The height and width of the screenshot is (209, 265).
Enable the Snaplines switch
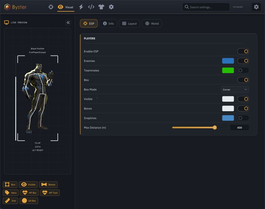pos(243,118)
